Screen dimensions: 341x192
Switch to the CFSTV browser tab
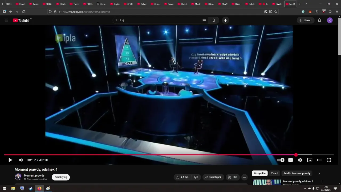coord(128,4)
